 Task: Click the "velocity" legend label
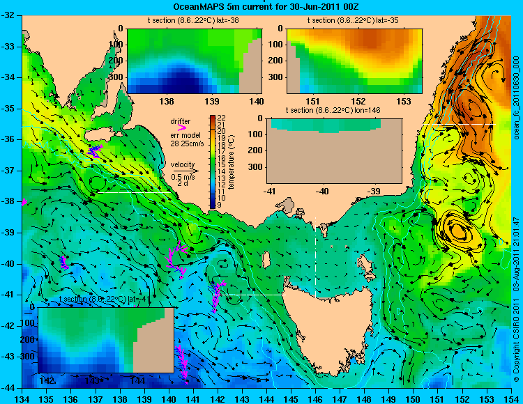point(183,164)
